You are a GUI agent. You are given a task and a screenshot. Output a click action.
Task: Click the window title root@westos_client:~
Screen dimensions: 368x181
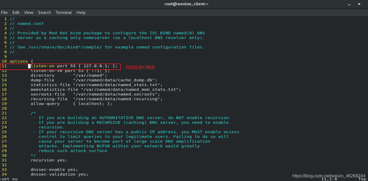(186, 4)
